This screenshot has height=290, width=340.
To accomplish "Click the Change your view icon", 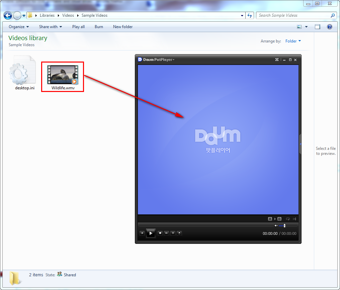I will point(299,27).
